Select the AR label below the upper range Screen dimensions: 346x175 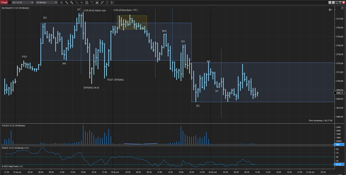(x=64, y=64)
